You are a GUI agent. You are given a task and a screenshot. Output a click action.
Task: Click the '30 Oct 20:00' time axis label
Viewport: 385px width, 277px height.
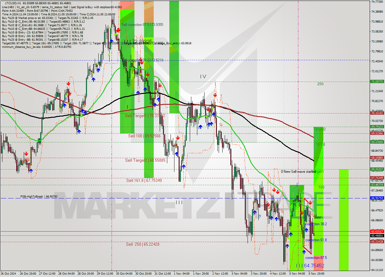click(x=143, y=274)
